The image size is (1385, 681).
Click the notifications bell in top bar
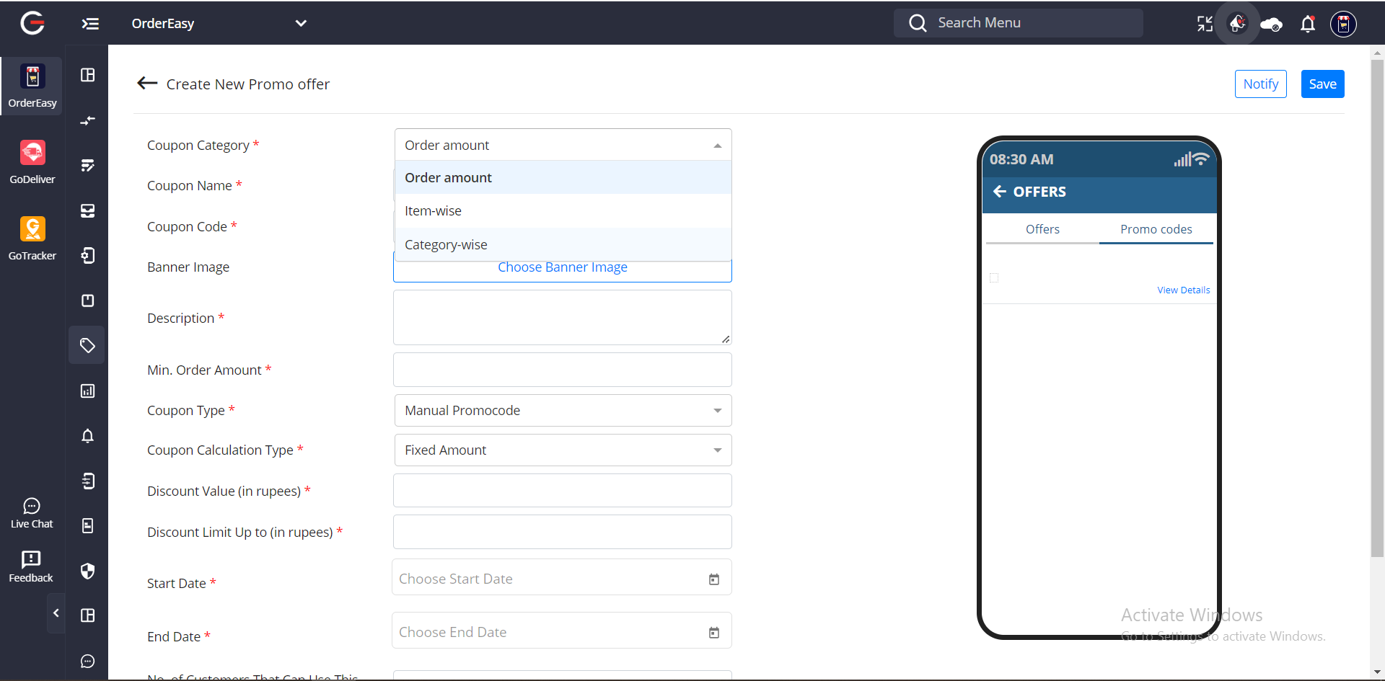[x=1307, y=24]
